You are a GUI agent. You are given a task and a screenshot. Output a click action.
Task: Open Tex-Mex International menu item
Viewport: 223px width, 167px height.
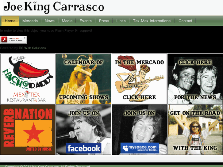tap(152, 21)
